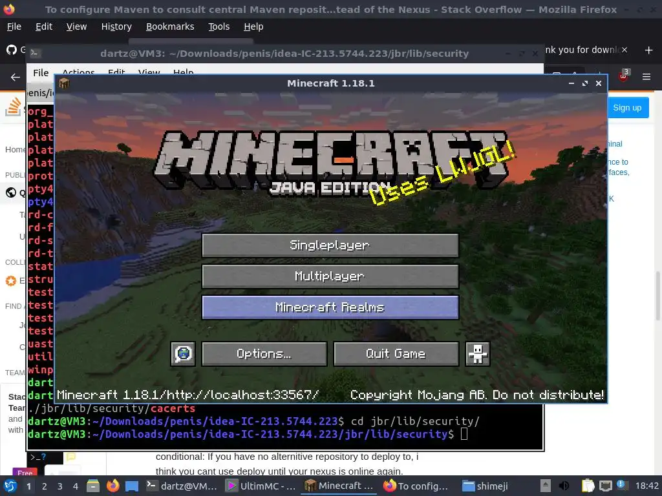Switch to shimeji taskbar entry
The width and height of the screenshot is (662, 496).
485,486
